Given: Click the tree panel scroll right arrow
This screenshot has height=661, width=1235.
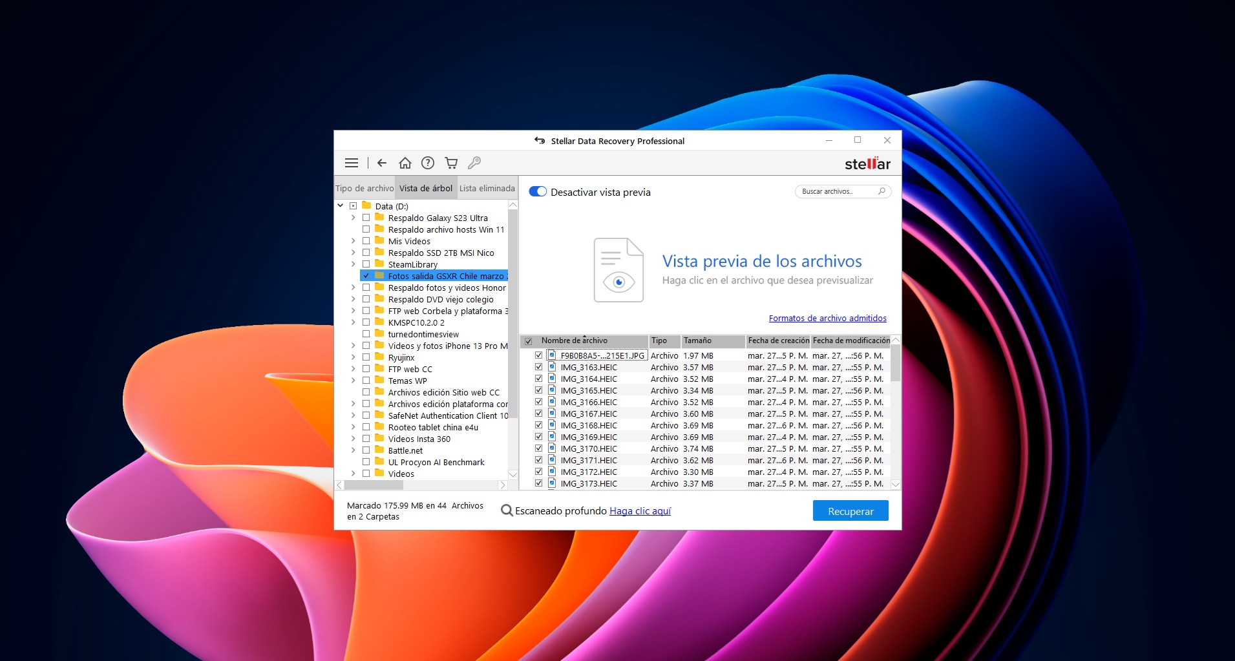Looking at the screenshot, I should (502, 485).
